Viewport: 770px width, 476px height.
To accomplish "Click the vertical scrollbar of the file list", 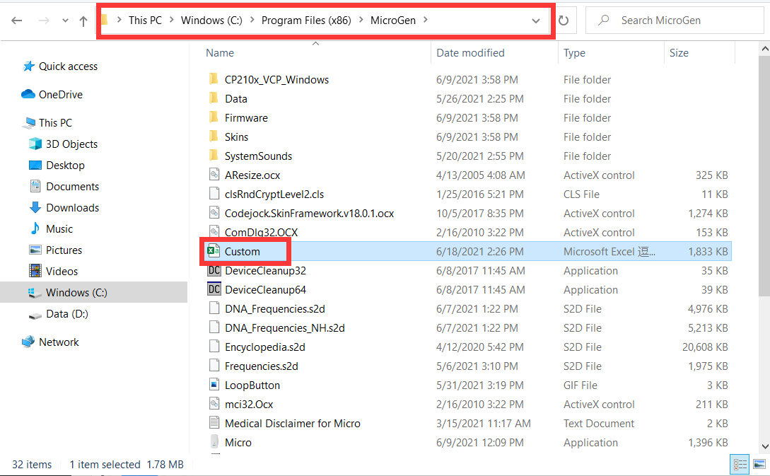I will [764, 177].
